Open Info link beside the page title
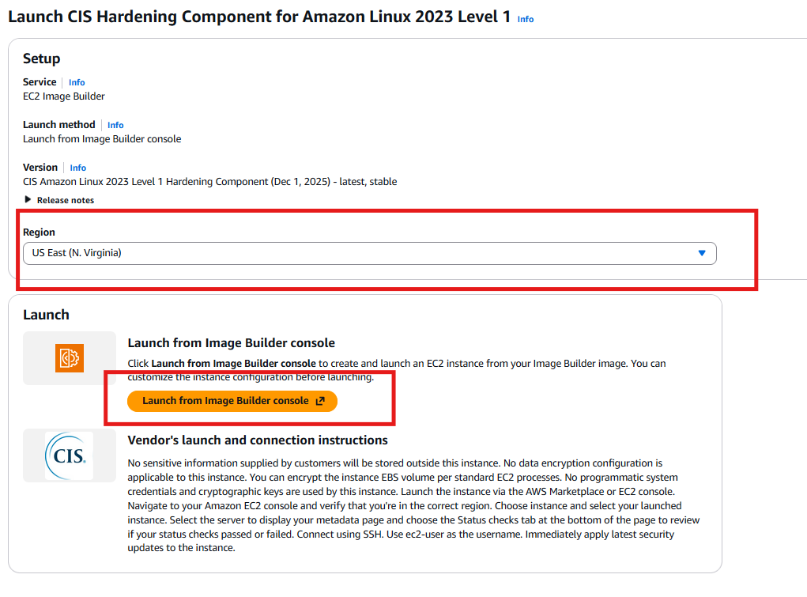 (x=526, y=19)
